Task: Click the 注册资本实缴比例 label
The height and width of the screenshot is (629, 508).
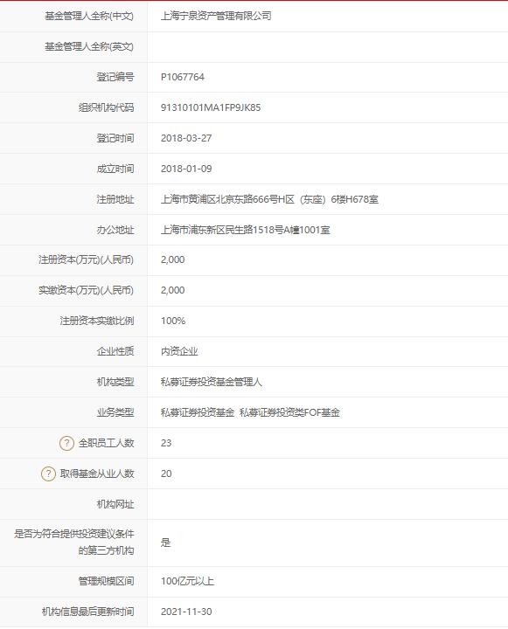Action: click(97, 321)
